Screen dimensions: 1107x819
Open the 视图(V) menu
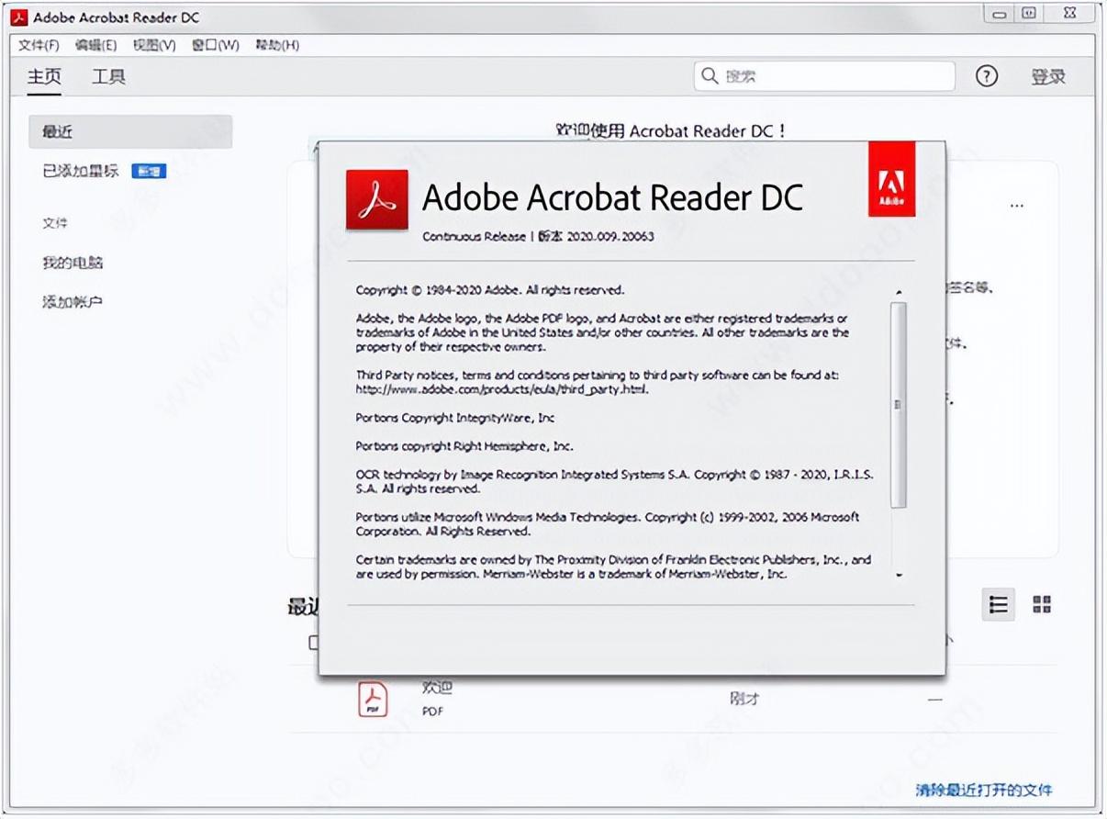[x=154, y=45]
